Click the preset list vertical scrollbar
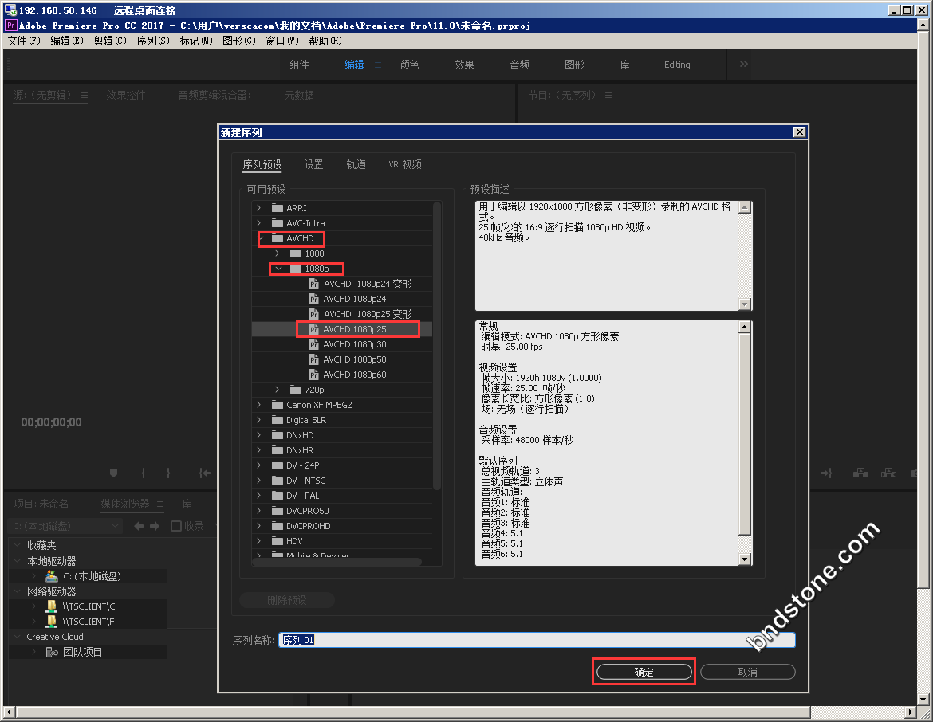This screenshot has height=722, width=933. pyautogui.click(x=436, y=343)
